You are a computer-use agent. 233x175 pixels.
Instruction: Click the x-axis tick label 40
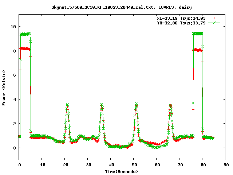(x=111, y=165)
